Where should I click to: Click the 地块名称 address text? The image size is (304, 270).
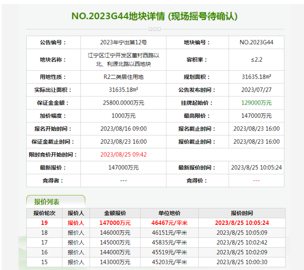pos(124,59)
